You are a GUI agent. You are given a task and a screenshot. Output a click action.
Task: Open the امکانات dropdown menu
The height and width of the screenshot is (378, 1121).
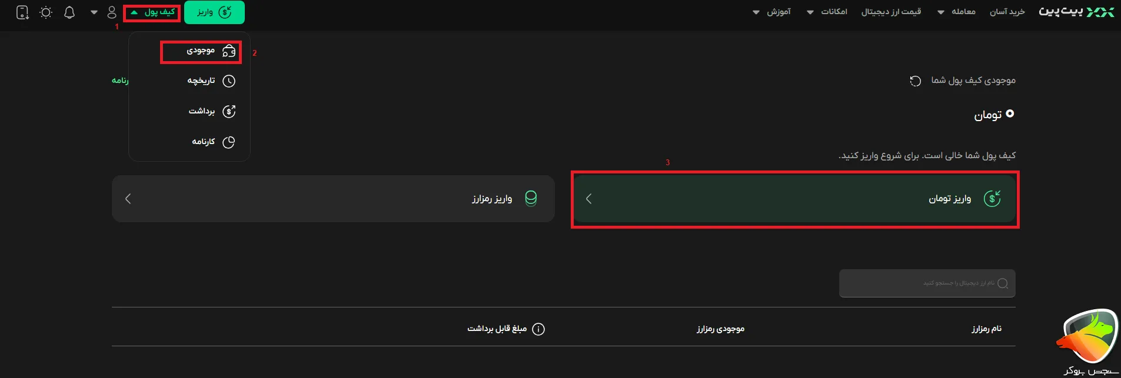[x=827, y=12]
